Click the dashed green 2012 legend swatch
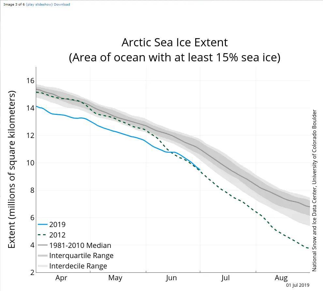 (43, 235)
